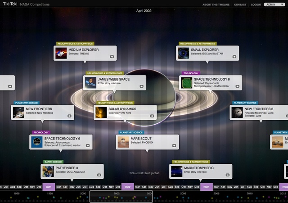Click the brett jordan photo credit link
Viewport: 288px width, 203px height.
(x=152, y=173)
